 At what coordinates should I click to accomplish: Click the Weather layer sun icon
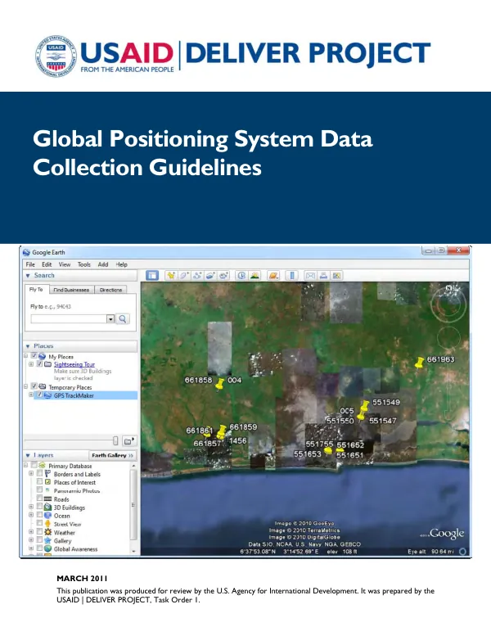(x=47, y=532)
